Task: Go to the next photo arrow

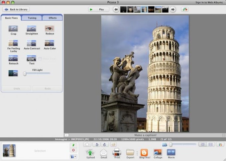Action: click(x=172, y=10)
